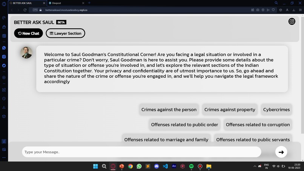The image size is (304, 171).
Task: Click the address bar URL
Action: [66, 10]
